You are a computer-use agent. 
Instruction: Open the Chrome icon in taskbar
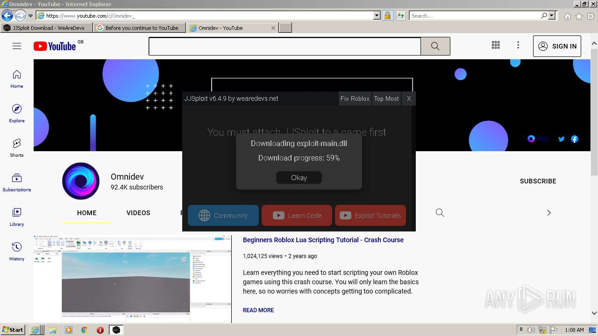(x=85, y=330)
